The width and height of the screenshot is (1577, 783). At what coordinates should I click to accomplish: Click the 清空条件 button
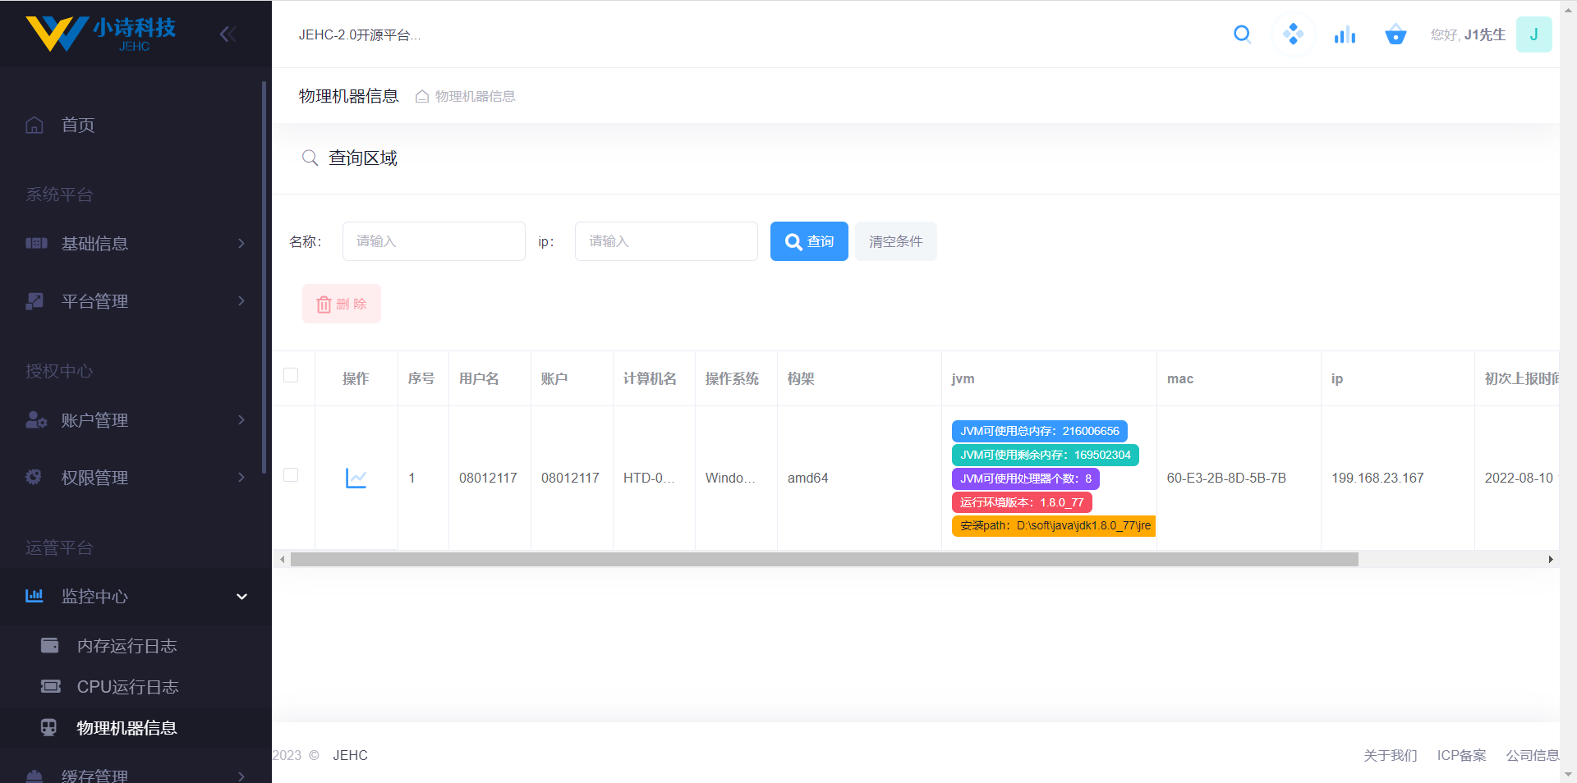click(895, 241)
